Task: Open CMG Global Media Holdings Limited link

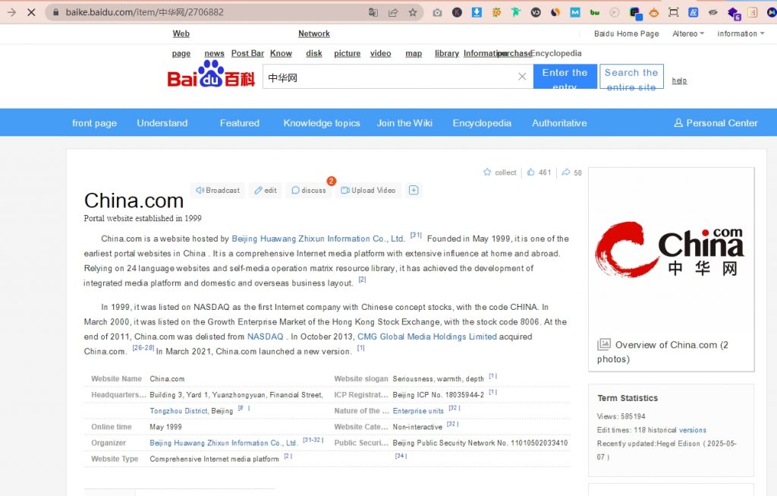Action: pyautogui.click(x=427, y=336)
